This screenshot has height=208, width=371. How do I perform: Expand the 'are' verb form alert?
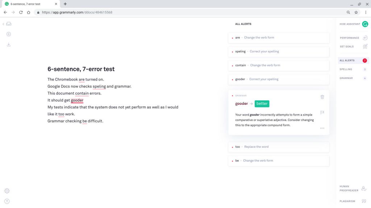click(x=278, y=38)
